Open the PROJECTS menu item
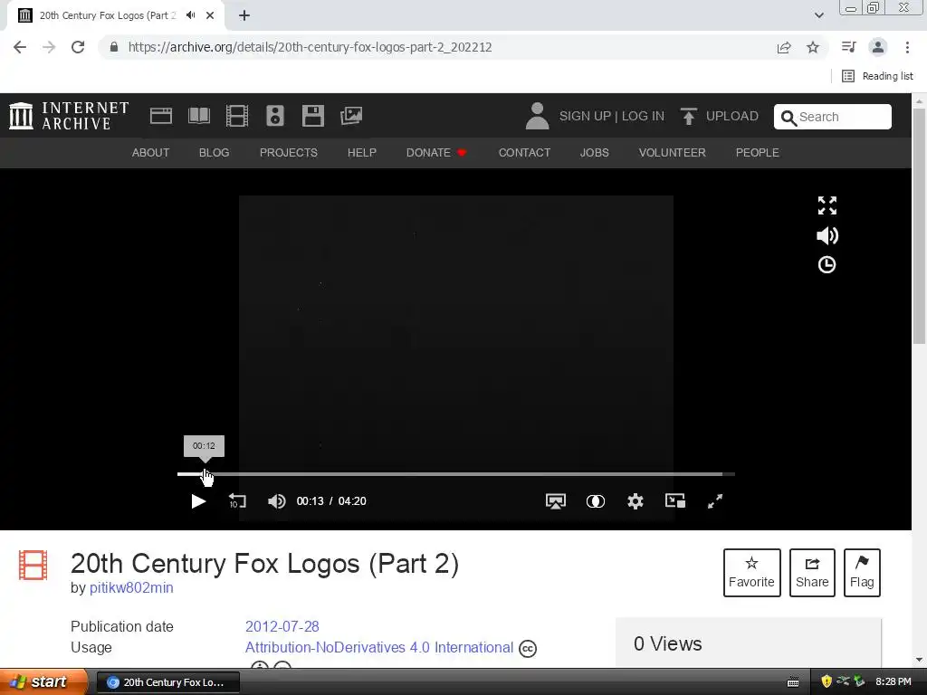This screenshot has width=927, height=695. click(289, 152)
